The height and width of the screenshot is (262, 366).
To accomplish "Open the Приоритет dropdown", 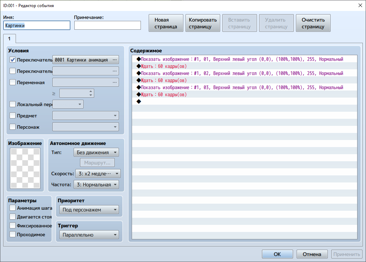I will pyautogui.click(x=89, y=210).
